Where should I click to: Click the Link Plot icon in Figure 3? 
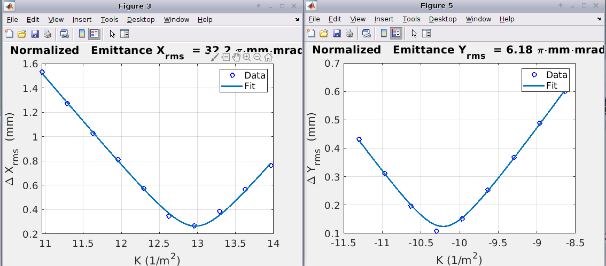coord(64,34)
